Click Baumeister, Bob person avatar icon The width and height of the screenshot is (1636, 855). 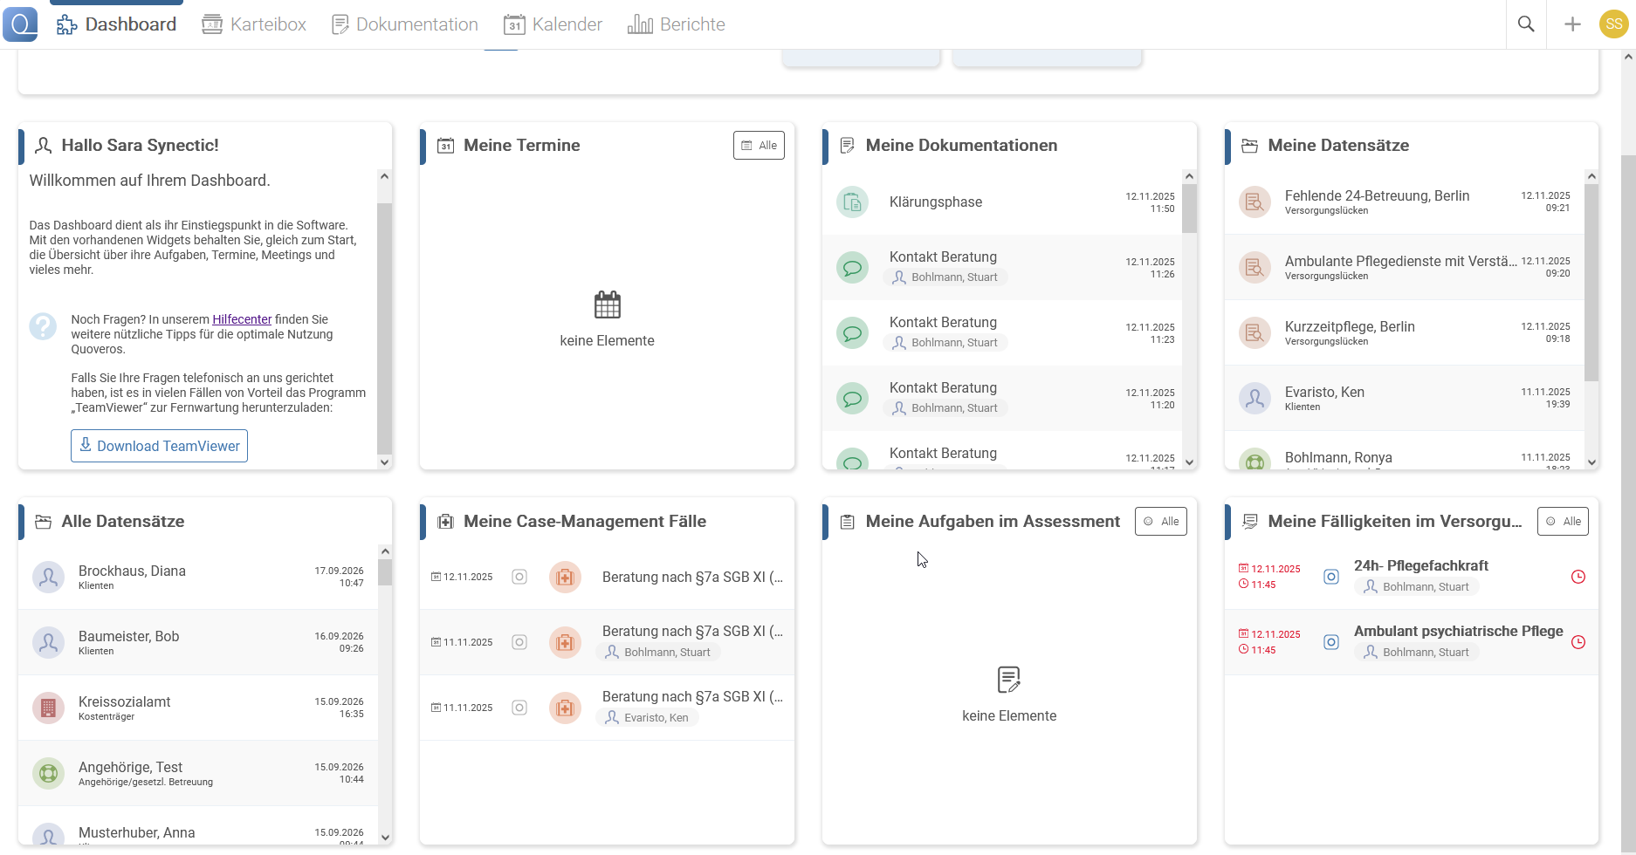coord(48,643)
